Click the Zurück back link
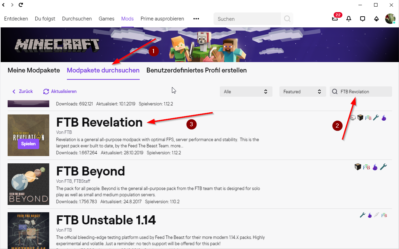This screenshot has width=399, height=249. pos(23,92)
